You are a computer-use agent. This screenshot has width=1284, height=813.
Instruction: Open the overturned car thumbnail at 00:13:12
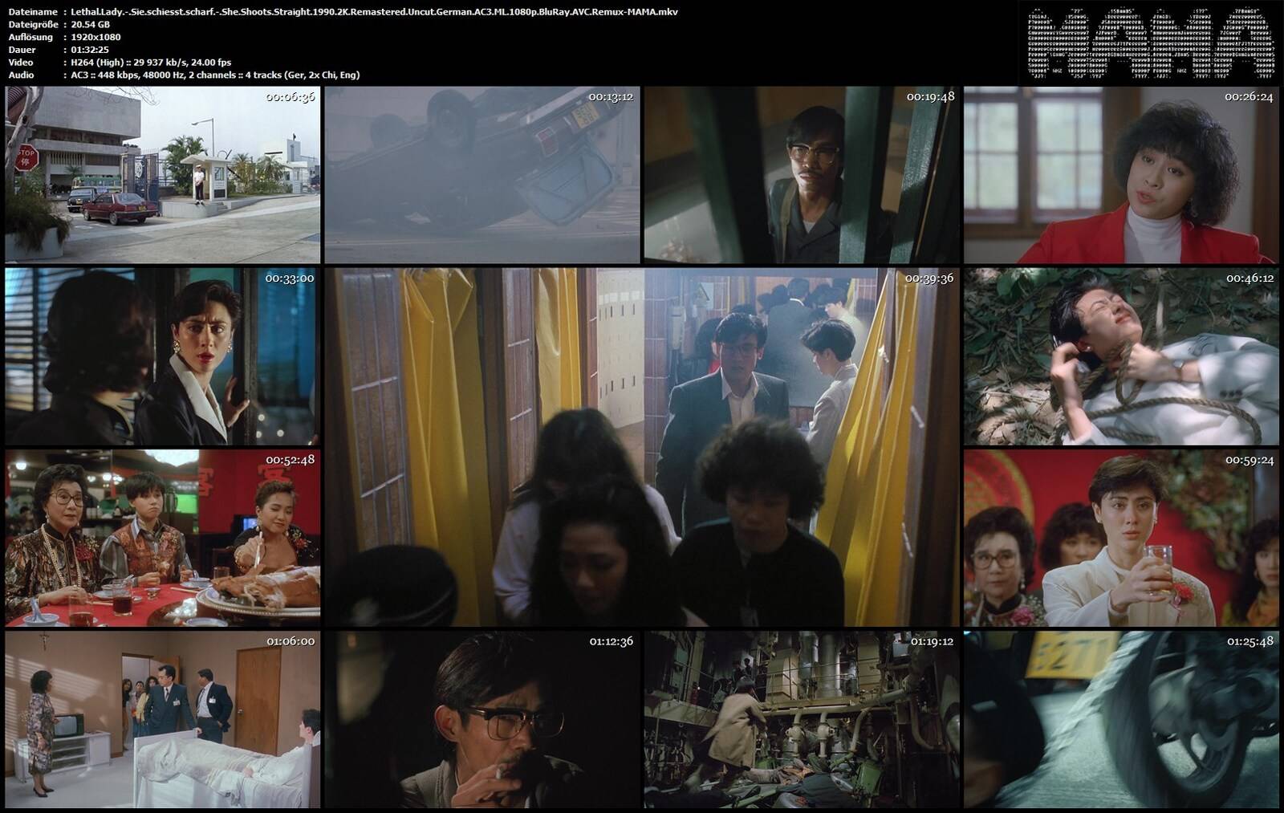click(482, 175)
